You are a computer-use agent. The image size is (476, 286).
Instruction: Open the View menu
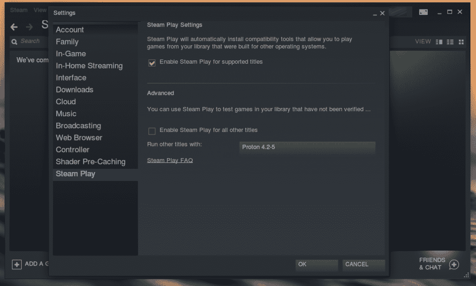[x=40, y=10]
